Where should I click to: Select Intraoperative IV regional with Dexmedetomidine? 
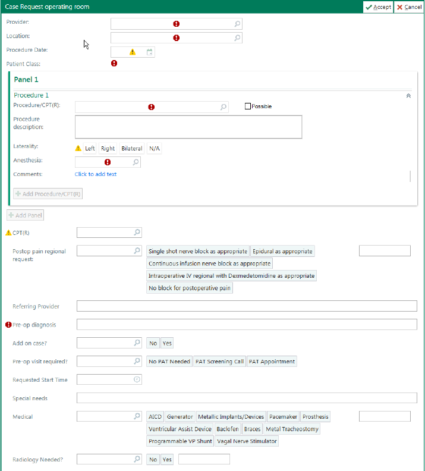click(231, 276)
